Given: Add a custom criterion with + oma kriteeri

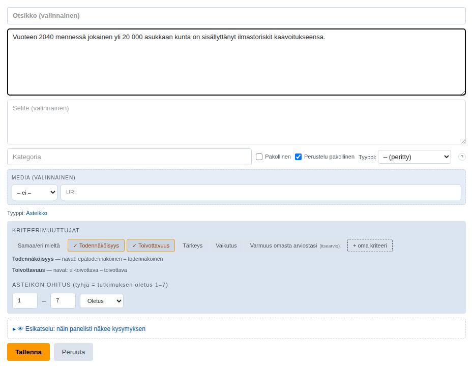Looking at the screenshot, I should 370,246.
